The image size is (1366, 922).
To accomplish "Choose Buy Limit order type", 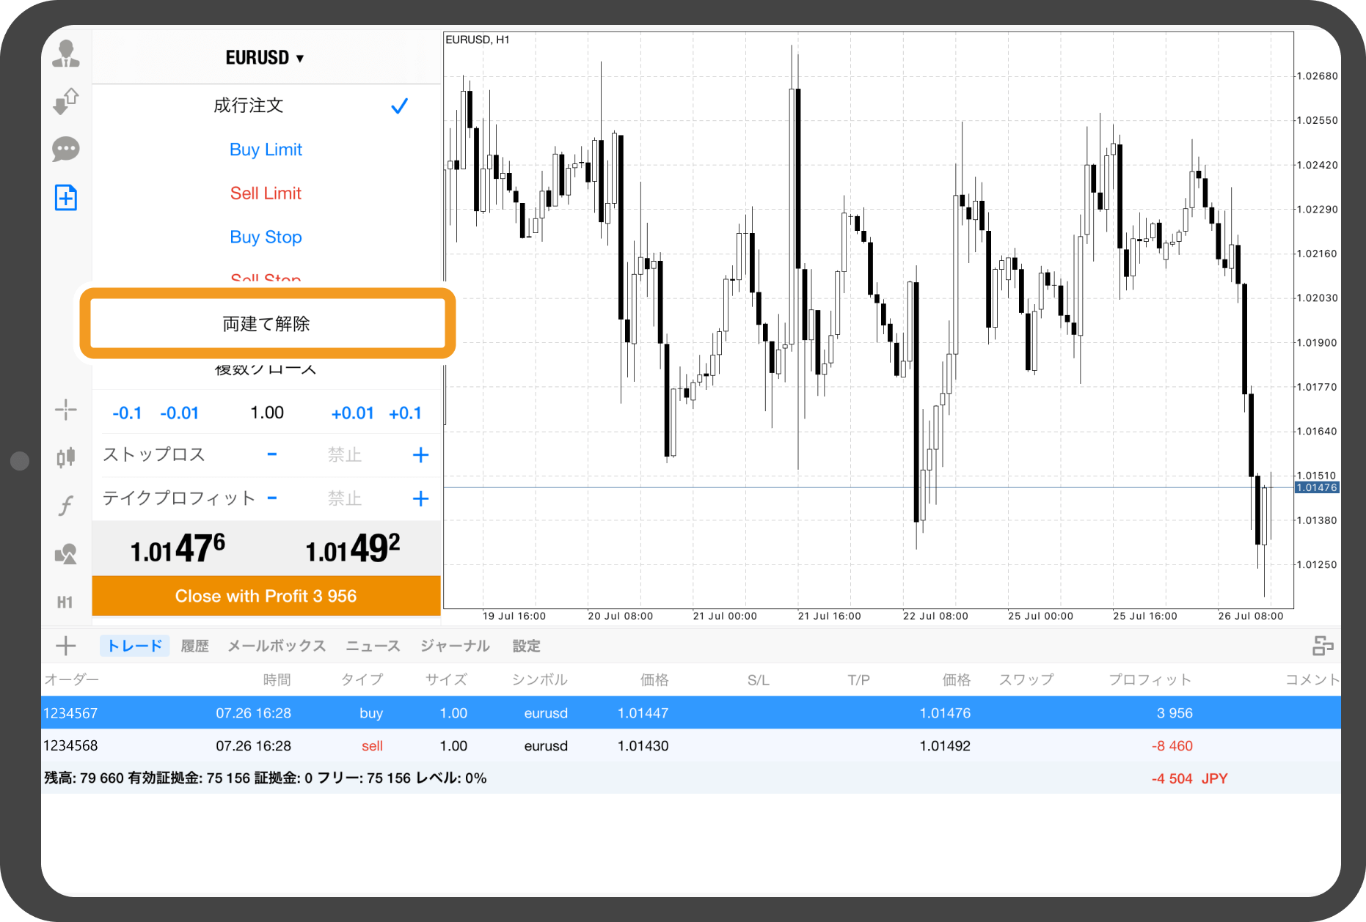I will click(266, 150).
